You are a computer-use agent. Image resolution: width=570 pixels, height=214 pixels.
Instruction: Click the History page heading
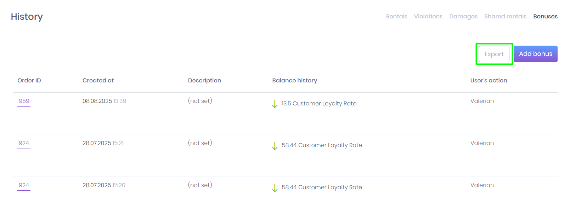[27, 17]
